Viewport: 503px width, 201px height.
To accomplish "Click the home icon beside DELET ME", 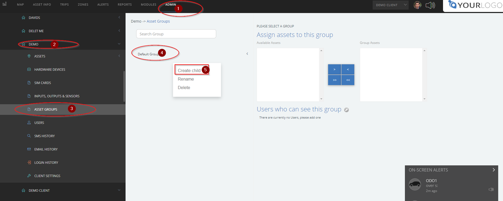I will click(23, 31).
